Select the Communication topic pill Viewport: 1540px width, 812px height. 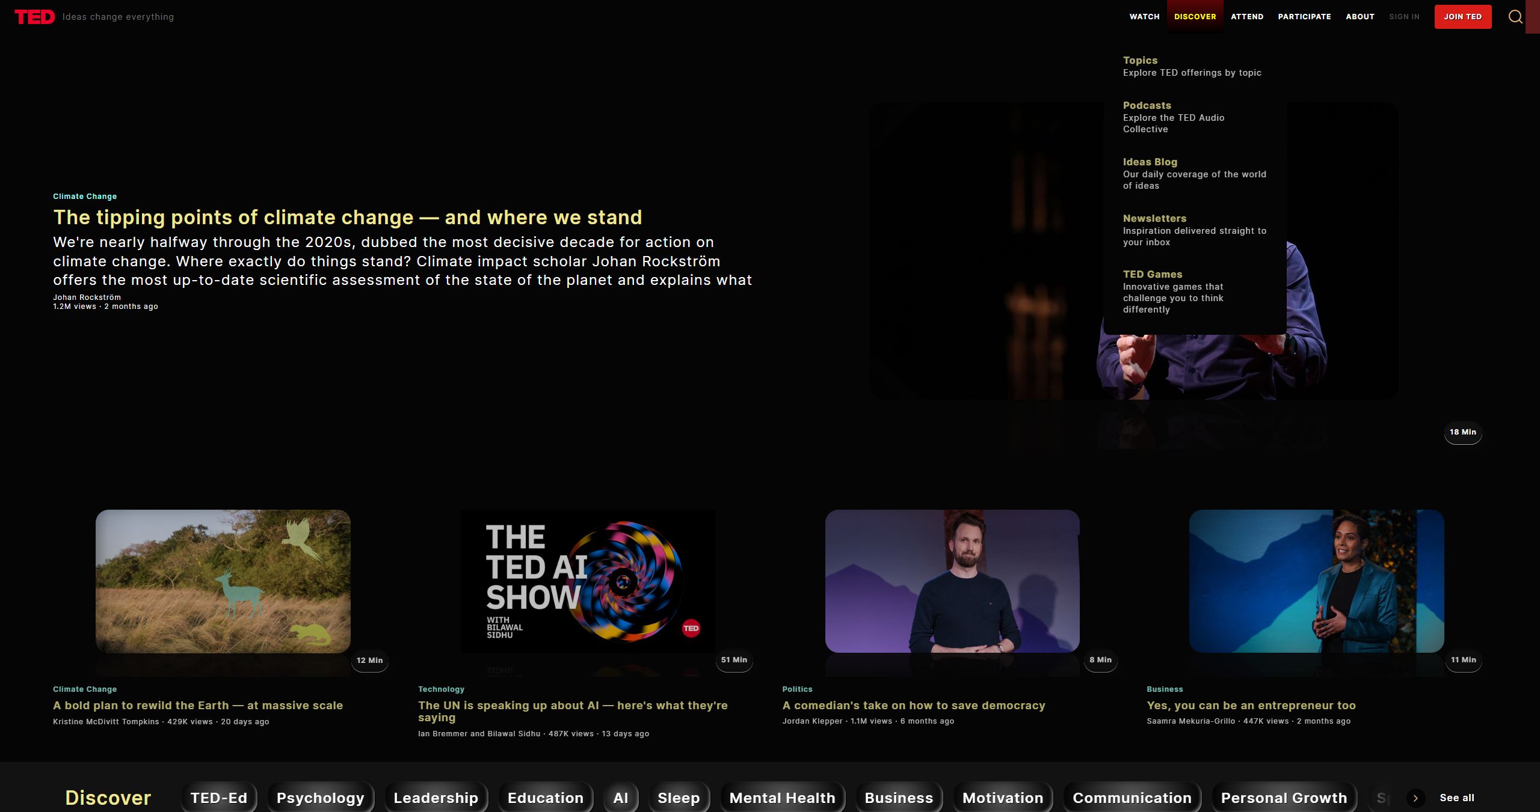(x=1132, y=798)
